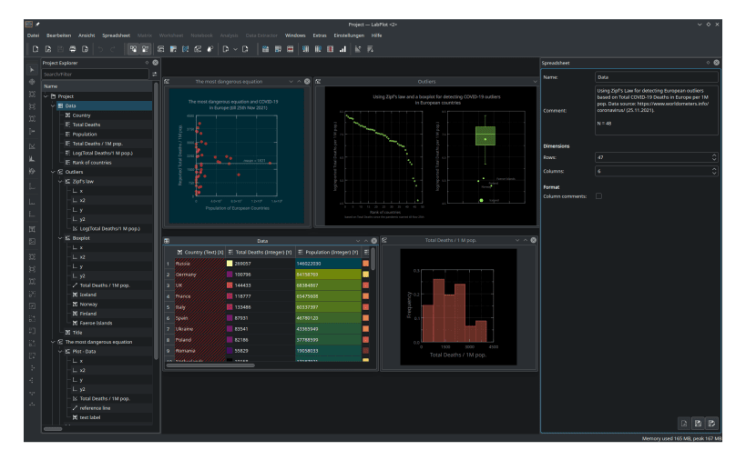This screenshot has height=470, width=746.
Task: Open the Hilfe menu
Action: coord(377,35)
